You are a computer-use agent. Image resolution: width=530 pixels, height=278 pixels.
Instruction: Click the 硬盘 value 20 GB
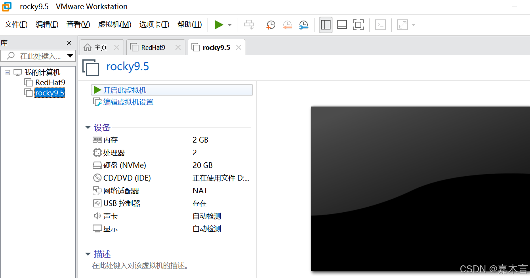tap(203, 165)
